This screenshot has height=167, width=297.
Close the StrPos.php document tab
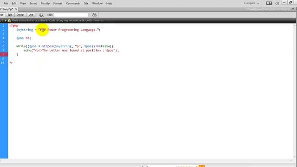pyautogui.click(x=16, y=9)
